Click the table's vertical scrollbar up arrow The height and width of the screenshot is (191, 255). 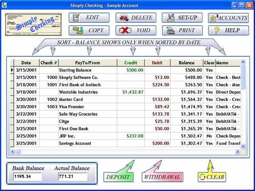[243, 62]
